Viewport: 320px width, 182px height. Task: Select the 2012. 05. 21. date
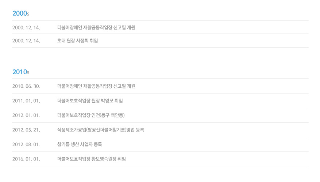pyautogui.click(x=26, y=130)
